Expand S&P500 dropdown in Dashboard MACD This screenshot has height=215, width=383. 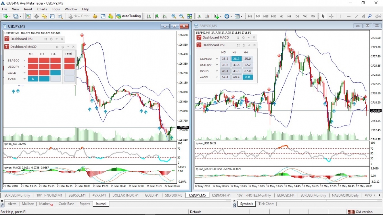[24, 61]
